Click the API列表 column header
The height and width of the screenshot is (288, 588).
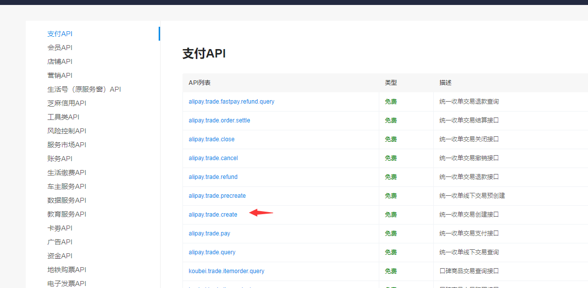(199, 82)
